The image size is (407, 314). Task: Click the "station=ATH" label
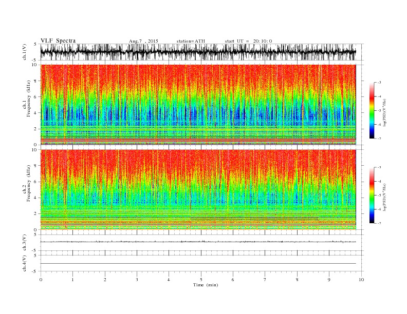tap(191, 41)
